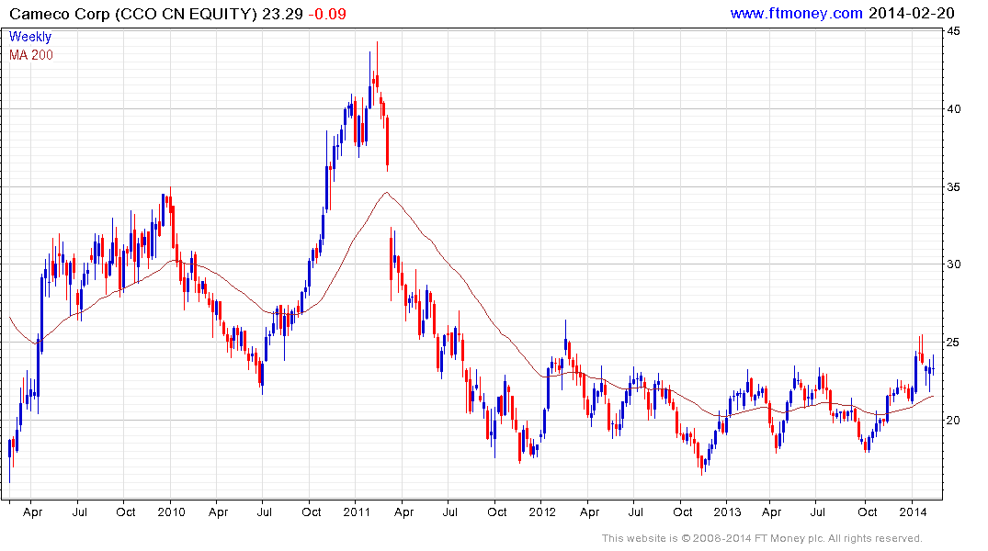The width and height of the screenshot is (988, 551).
Task: Click the MA 200 legend label
Action: point(31,55)
